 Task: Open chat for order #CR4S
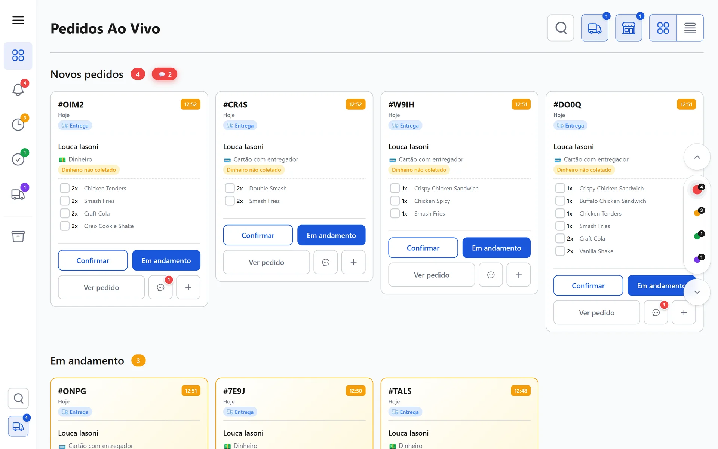point(326,262)
